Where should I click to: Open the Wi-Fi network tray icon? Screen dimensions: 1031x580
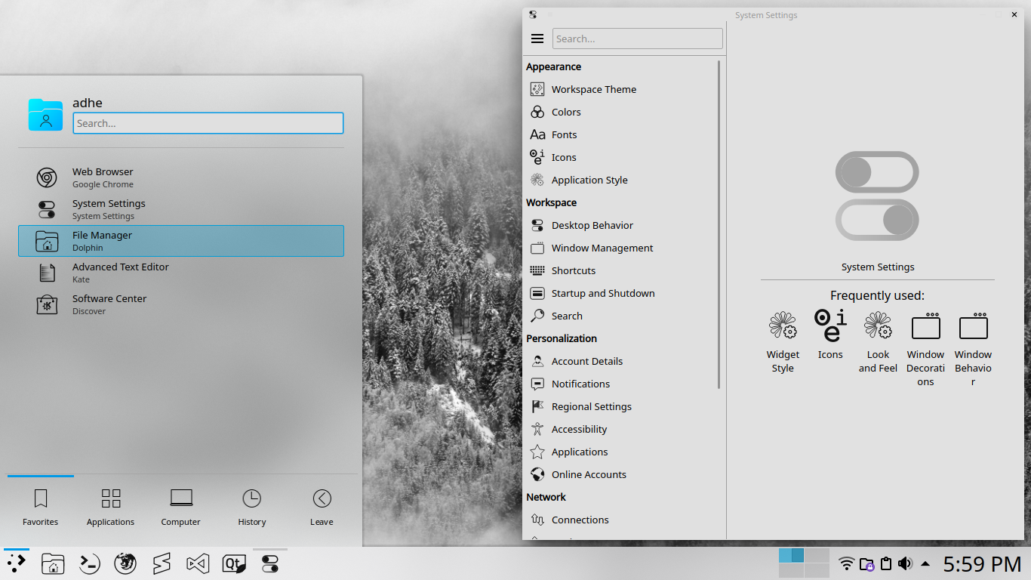tap(847, 563)
